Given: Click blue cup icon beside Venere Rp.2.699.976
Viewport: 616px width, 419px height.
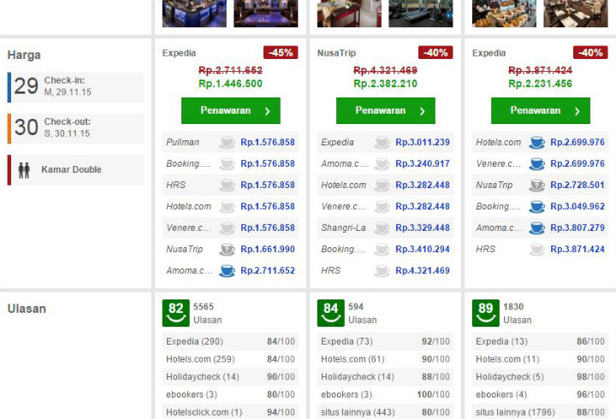Looking at the screenshot, I should (x=537, y=163).
